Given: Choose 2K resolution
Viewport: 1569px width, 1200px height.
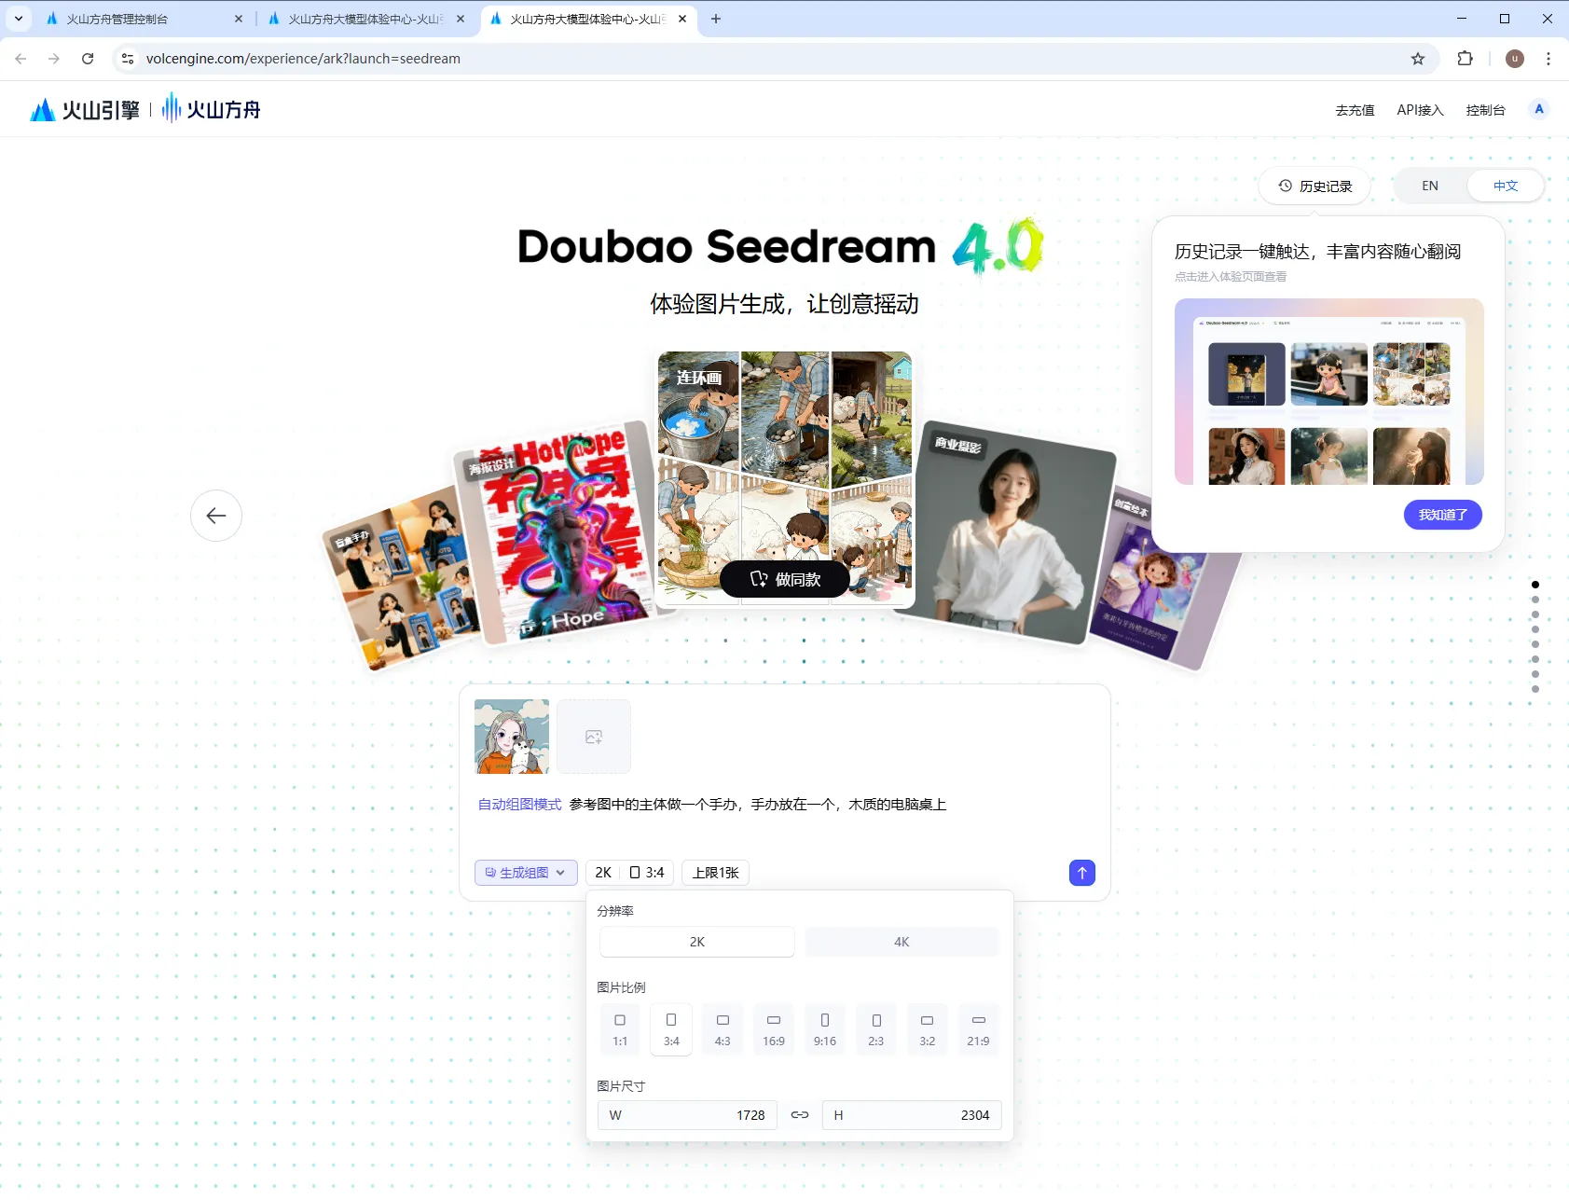Looking at the screenshot, I should pos(697,942).
